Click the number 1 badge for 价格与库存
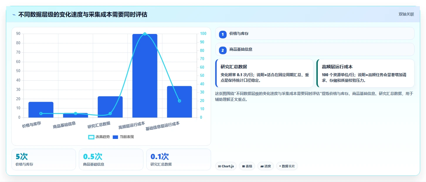Image resolution: width=426 pixels, height=182 pixels. click(223, 34)
